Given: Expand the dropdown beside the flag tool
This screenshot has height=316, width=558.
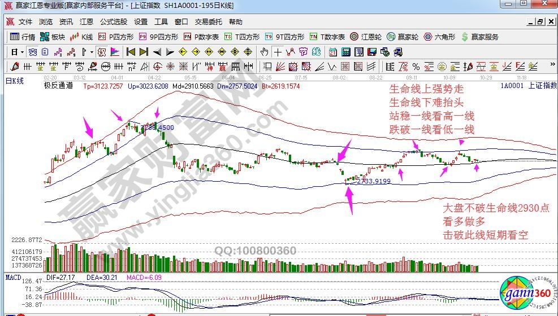Looking at the screenshot, I should [92, 52].
